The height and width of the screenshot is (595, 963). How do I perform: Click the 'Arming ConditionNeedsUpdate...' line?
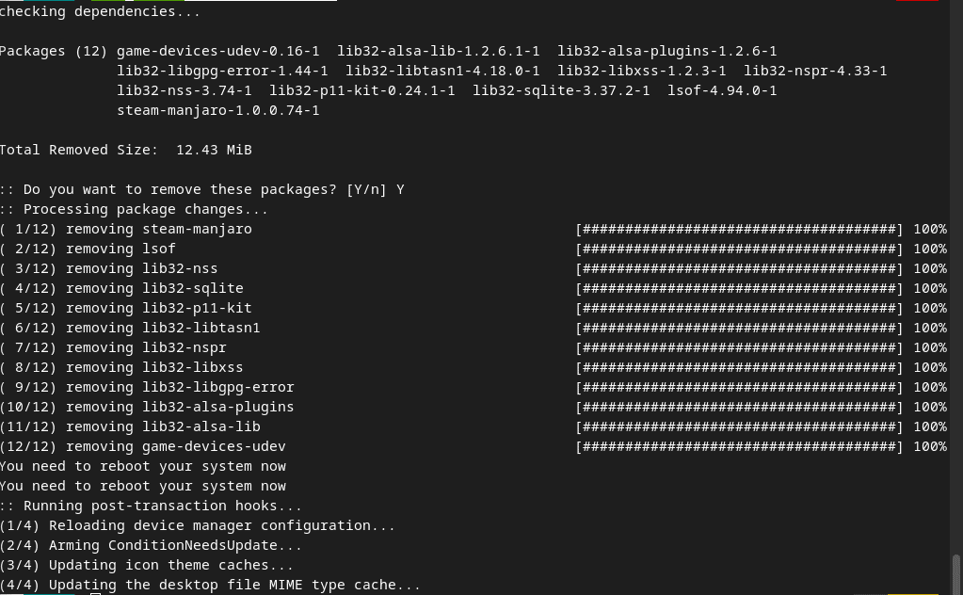point(151,545)
